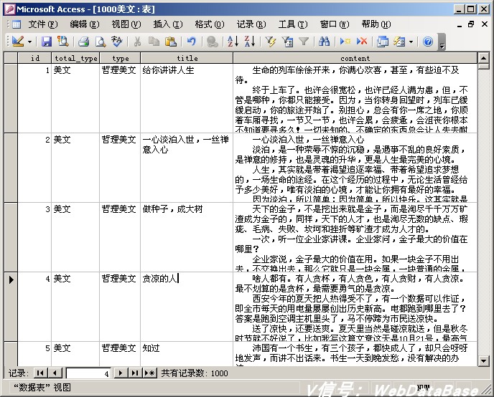Sort Descending Z-A icon
Viewport: 494px width, 397px height.
coord(250,42)
